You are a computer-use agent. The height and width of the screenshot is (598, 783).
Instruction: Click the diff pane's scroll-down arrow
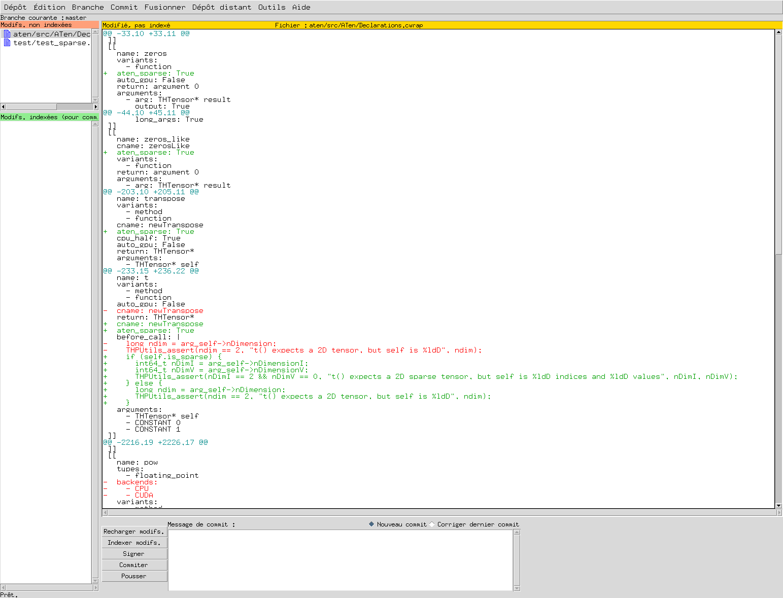coord(778,506)
